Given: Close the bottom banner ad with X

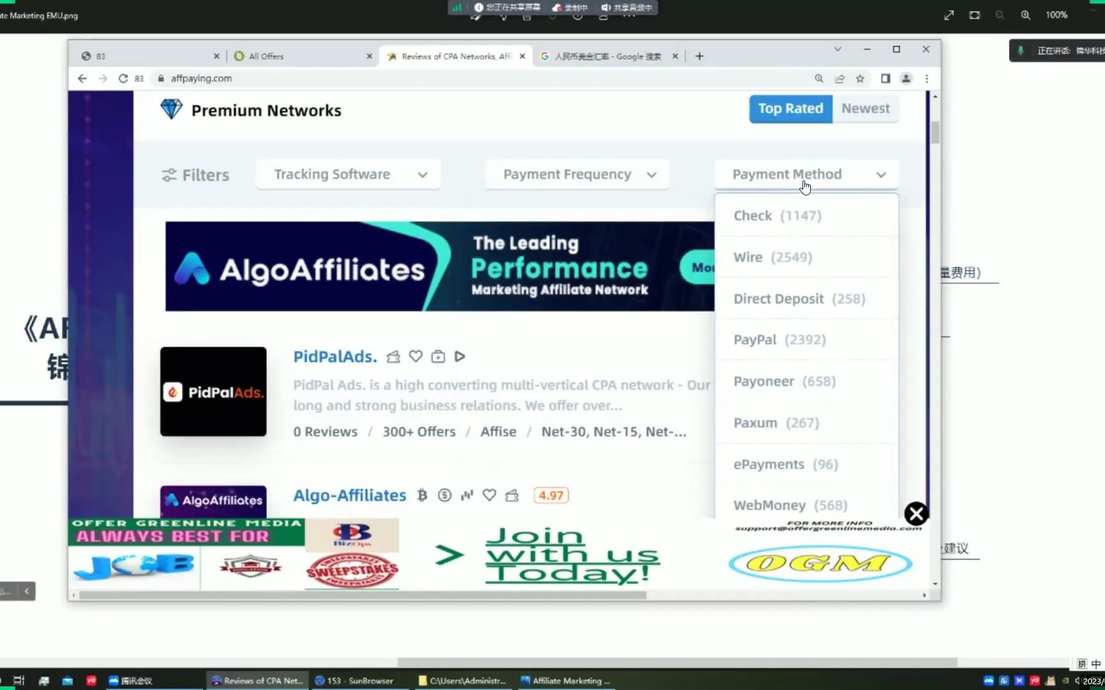Looking at the screenshot, I should [x=916, y=514].
